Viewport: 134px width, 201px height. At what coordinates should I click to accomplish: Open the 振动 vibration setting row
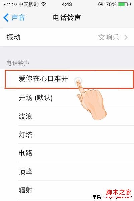67,37
